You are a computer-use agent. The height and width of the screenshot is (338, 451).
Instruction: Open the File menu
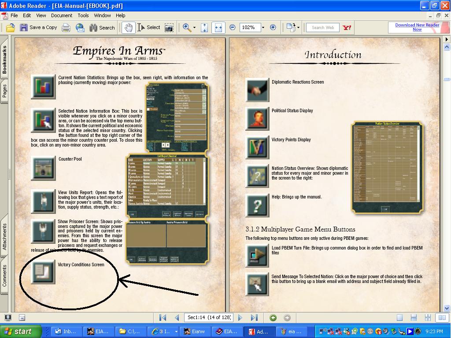[x=14, y=15]
